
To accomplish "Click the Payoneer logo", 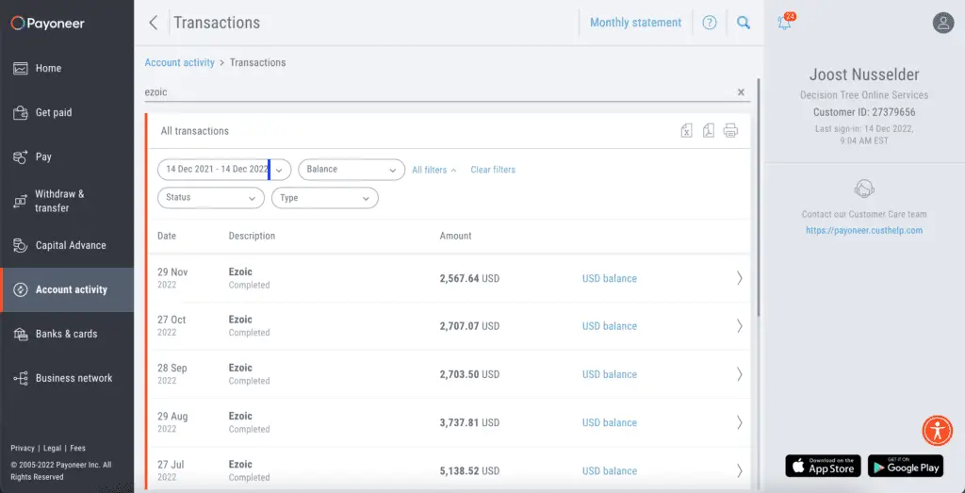I will pyautogui.click(x=47, y=24).
